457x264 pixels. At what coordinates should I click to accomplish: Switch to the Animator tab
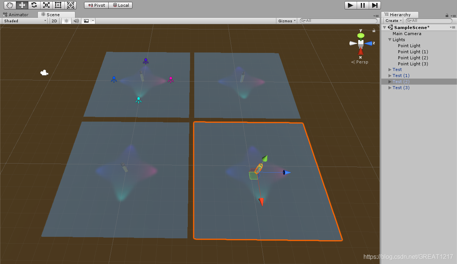pyautogui.click(x=16, y=15)
